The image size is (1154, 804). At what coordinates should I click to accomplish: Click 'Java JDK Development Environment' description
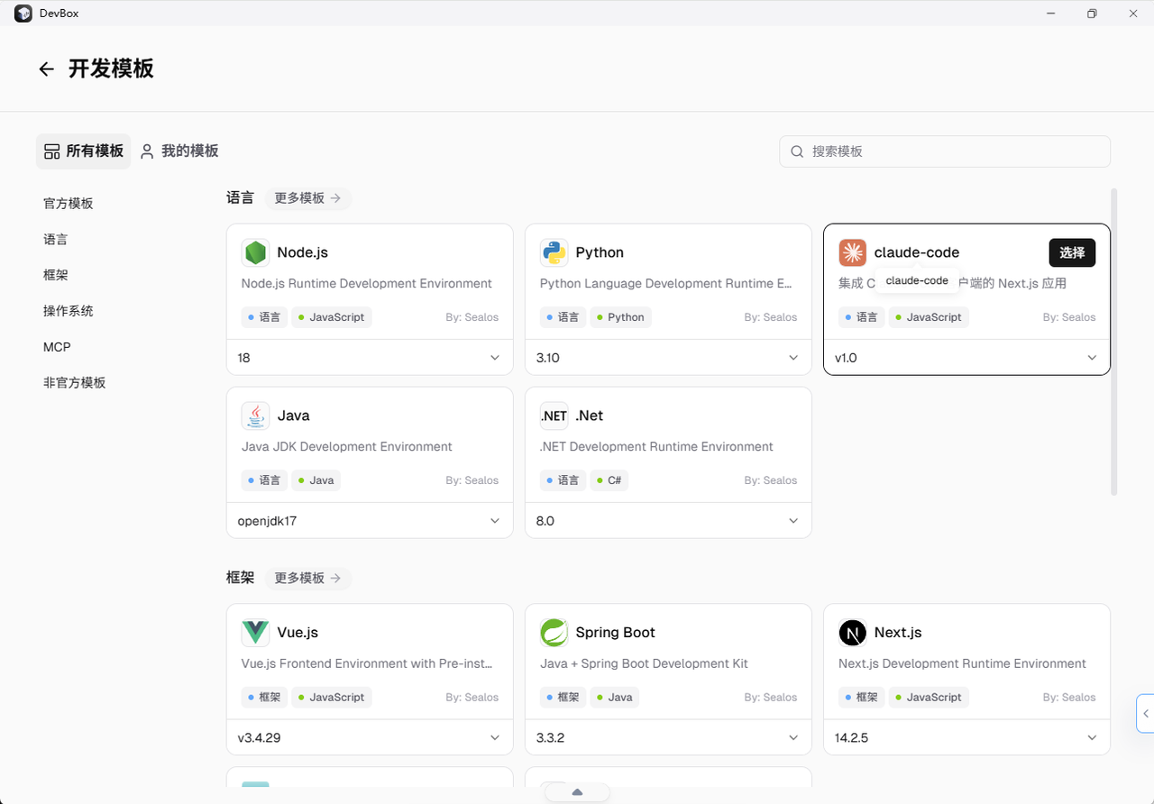pos(347,447)
